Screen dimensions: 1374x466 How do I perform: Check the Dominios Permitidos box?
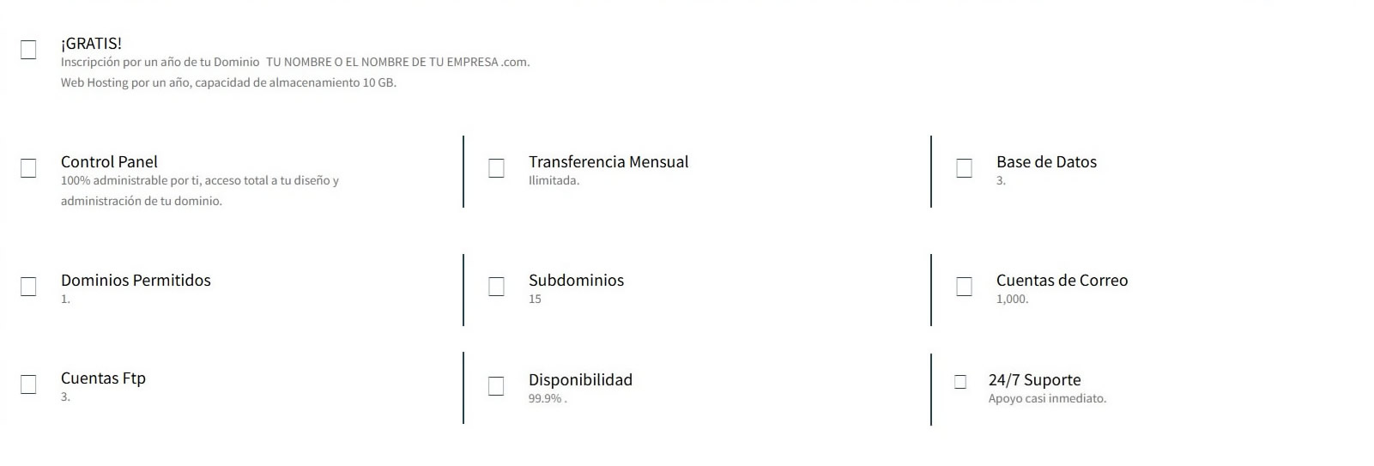coord(28,287)
